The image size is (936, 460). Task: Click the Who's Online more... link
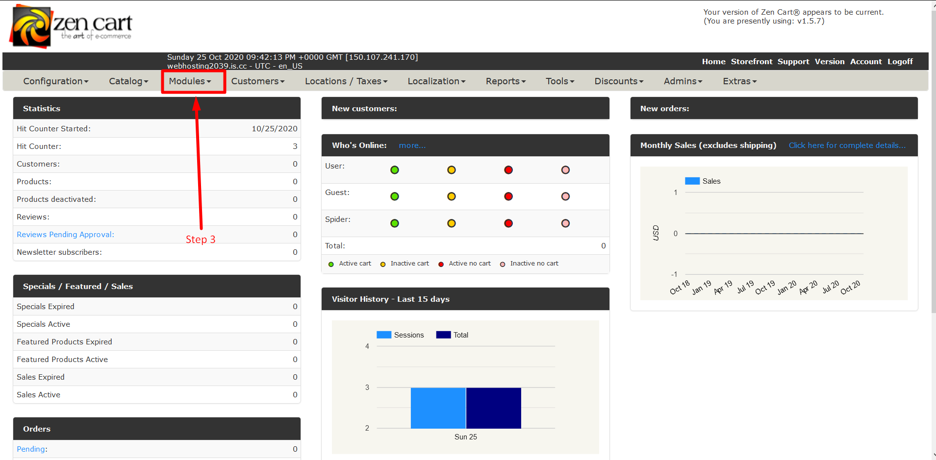point(412,145)
